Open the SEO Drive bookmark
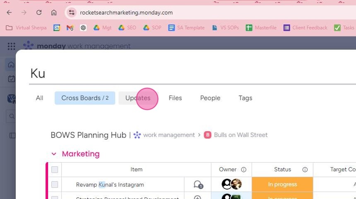 (x=127, y=28)
